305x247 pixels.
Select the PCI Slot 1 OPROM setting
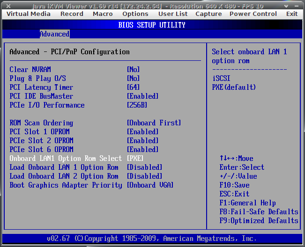pos(41,132)
